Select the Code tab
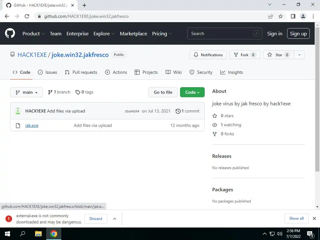The image size is (320, 240). pos(21,72)
